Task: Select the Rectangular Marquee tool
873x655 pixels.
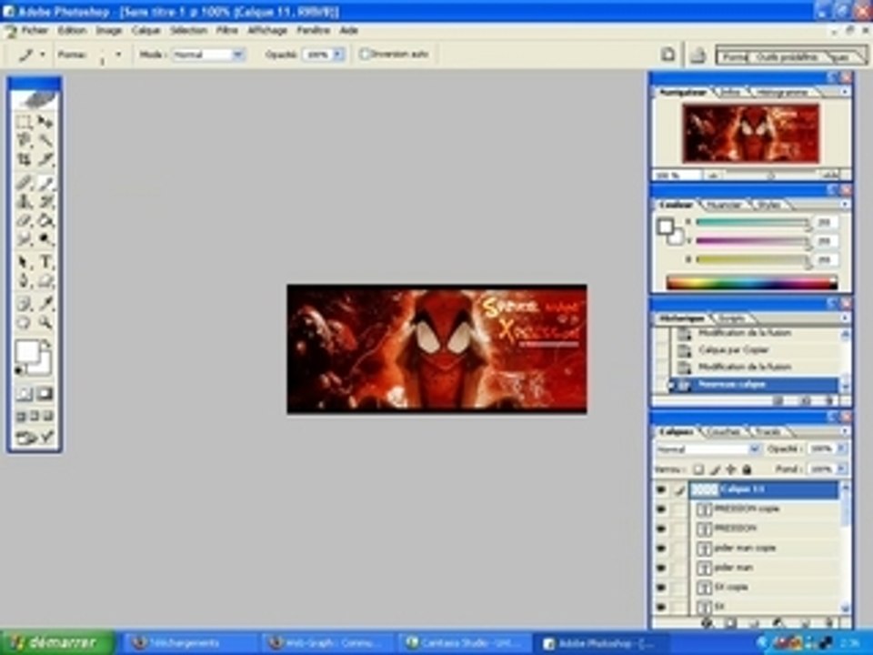Action: 24,122
